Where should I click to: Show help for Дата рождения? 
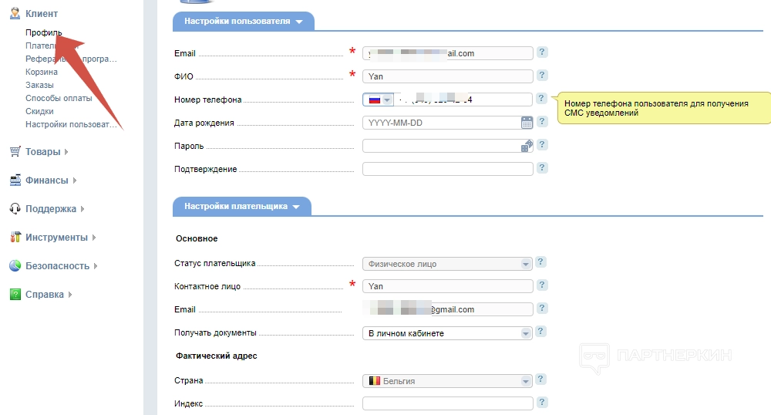coord(542,121)
